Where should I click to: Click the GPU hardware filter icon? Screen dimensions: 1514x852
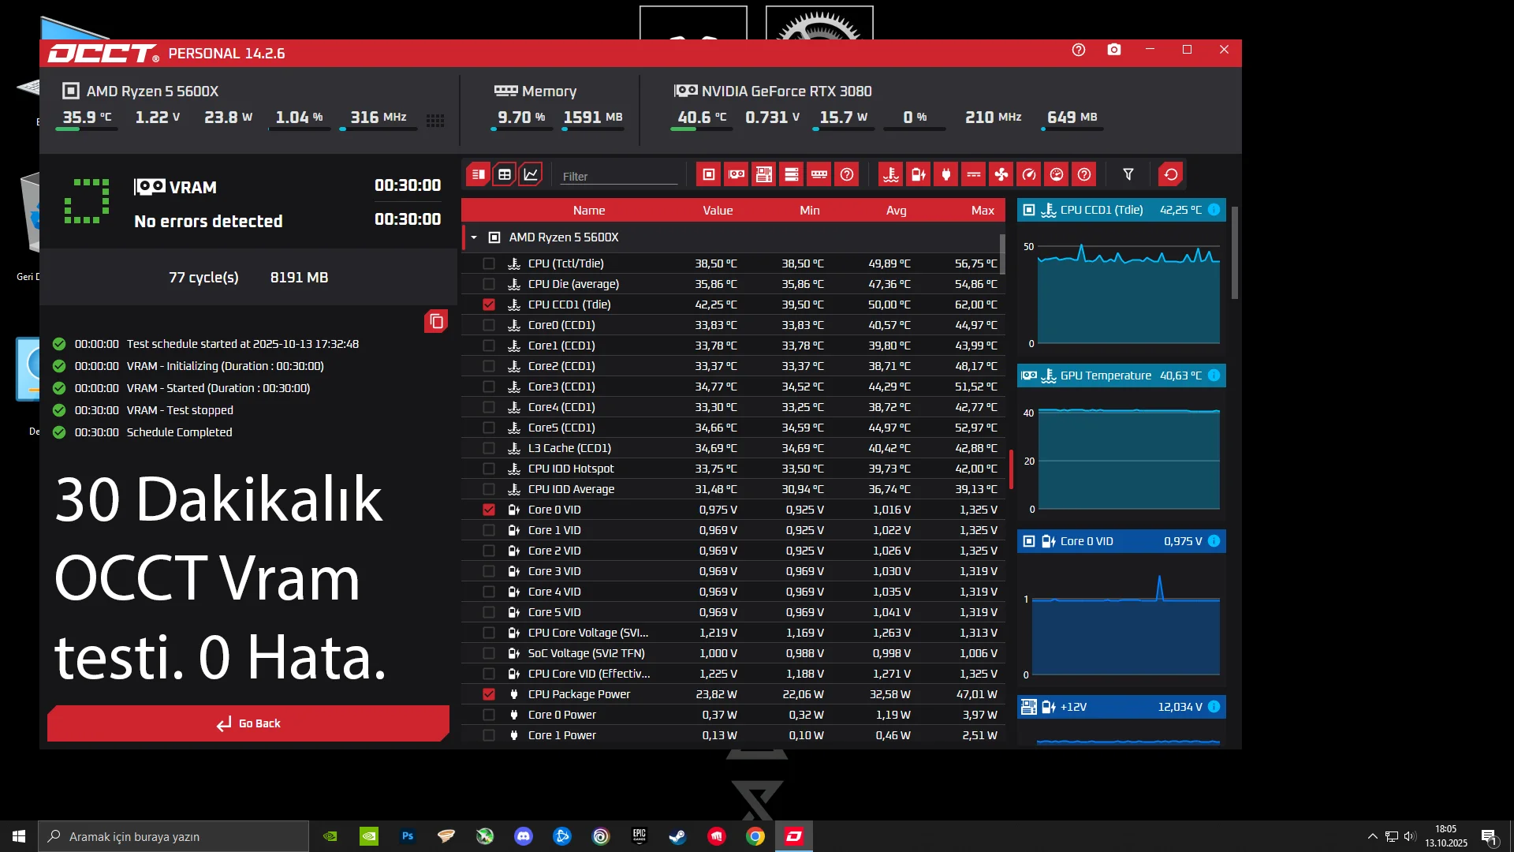[736, 174]
